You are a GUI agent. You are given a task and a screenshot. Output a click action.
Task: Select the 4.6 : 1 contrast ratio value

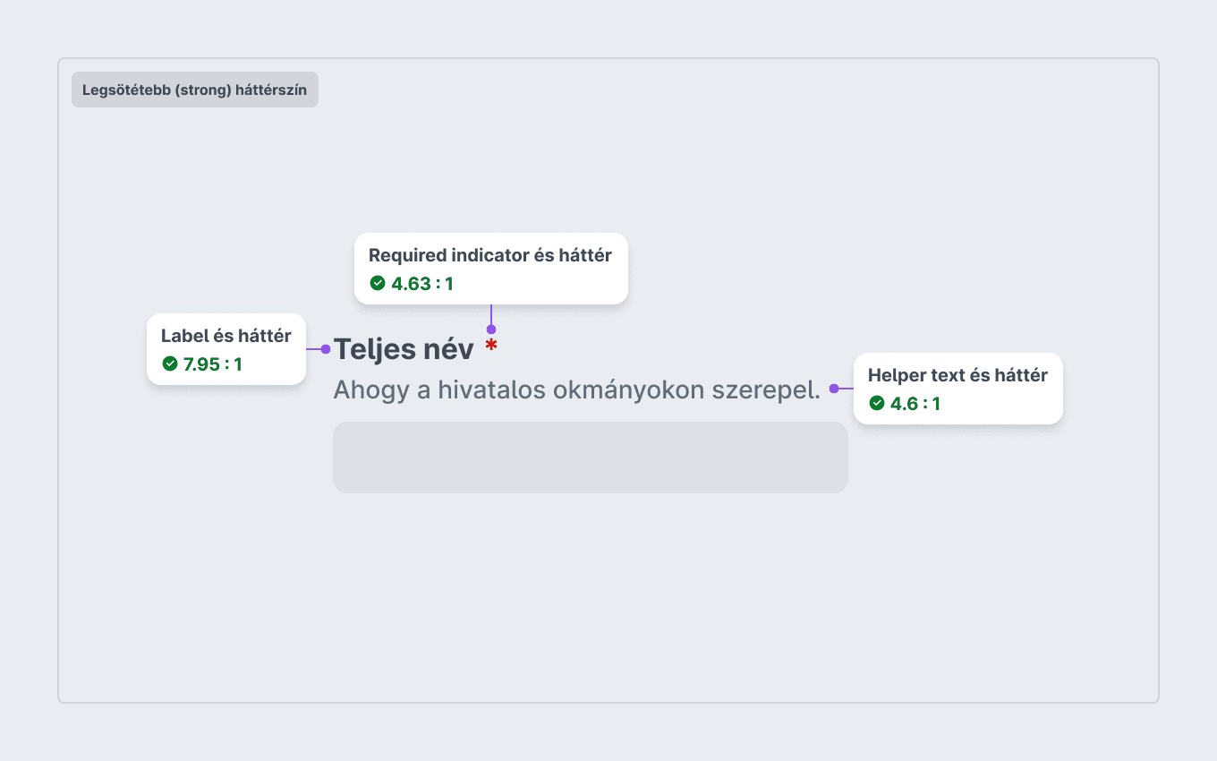(915, 404)
